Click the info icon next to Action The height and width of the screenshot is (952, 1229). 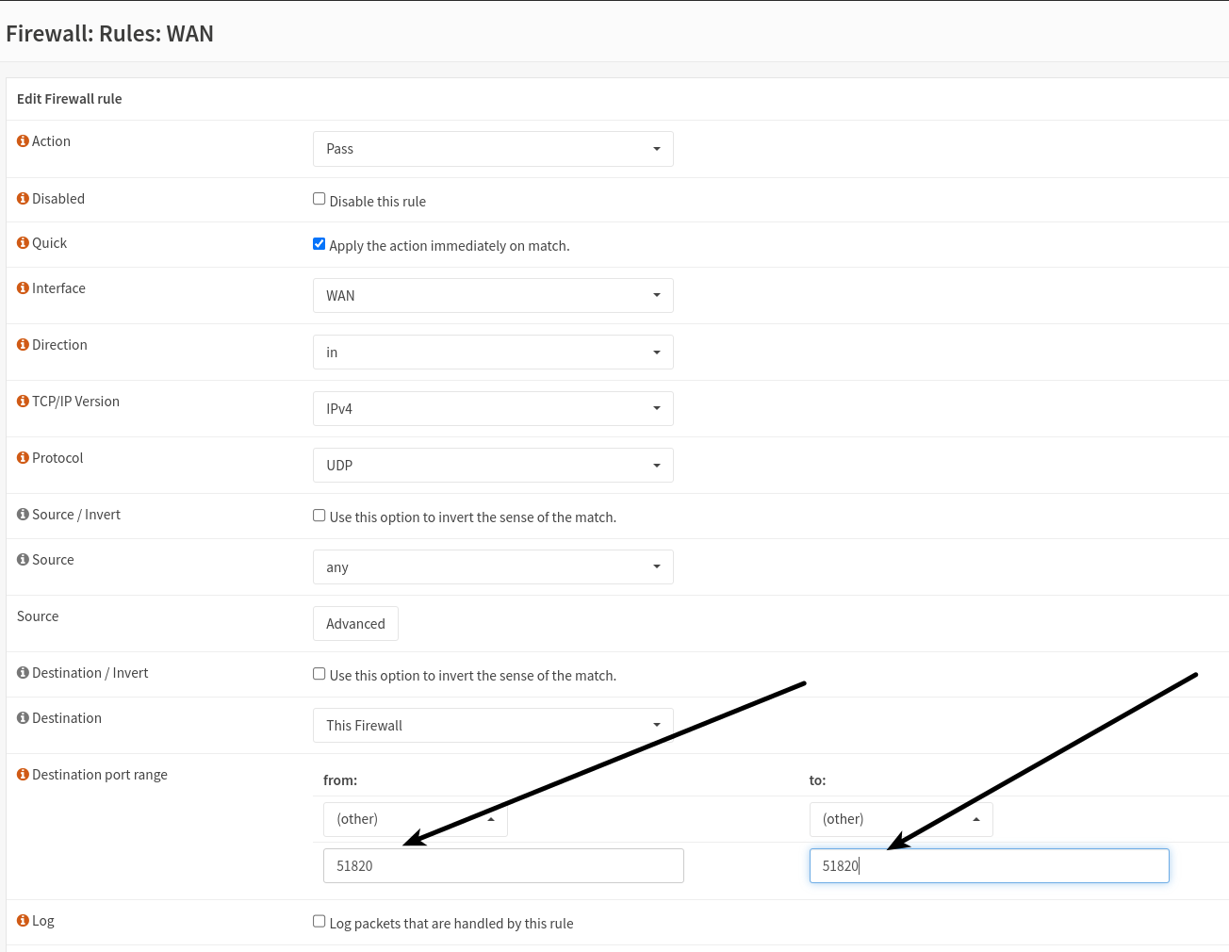pyautogui.click(x=23, y=141)
